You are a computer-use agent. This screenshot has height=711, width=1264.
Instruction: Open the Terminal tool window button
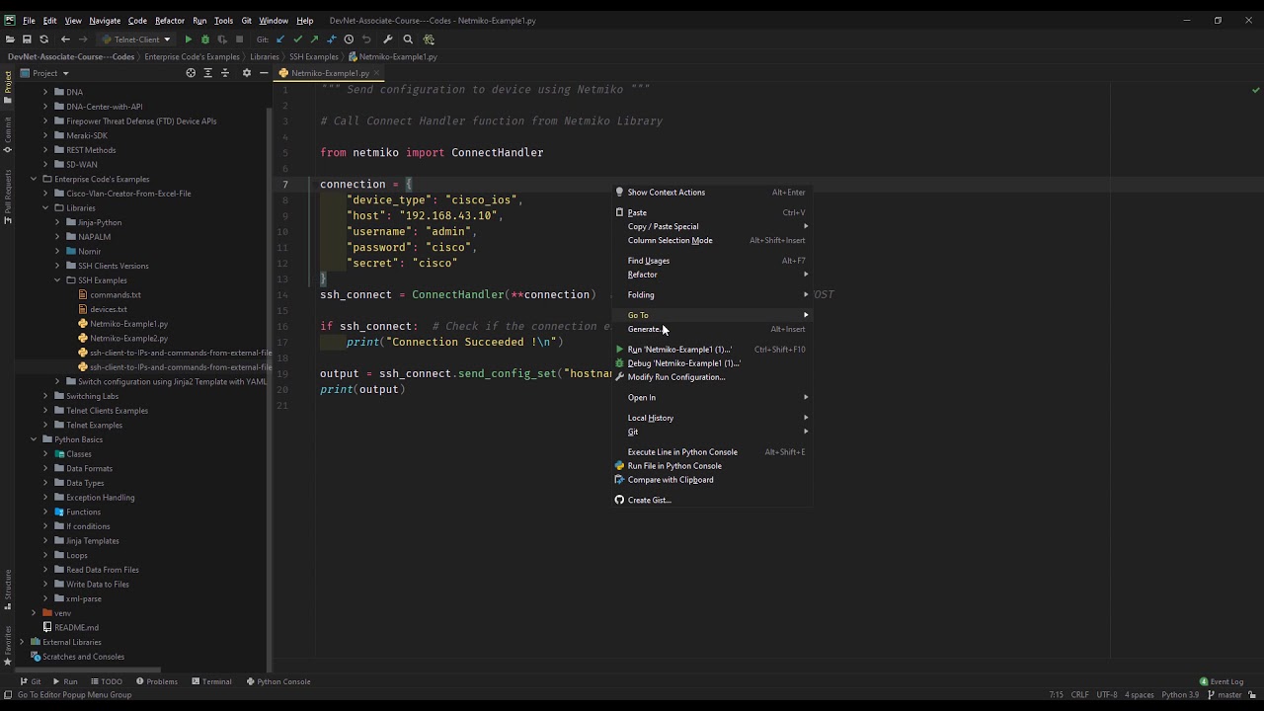(211, 681)
